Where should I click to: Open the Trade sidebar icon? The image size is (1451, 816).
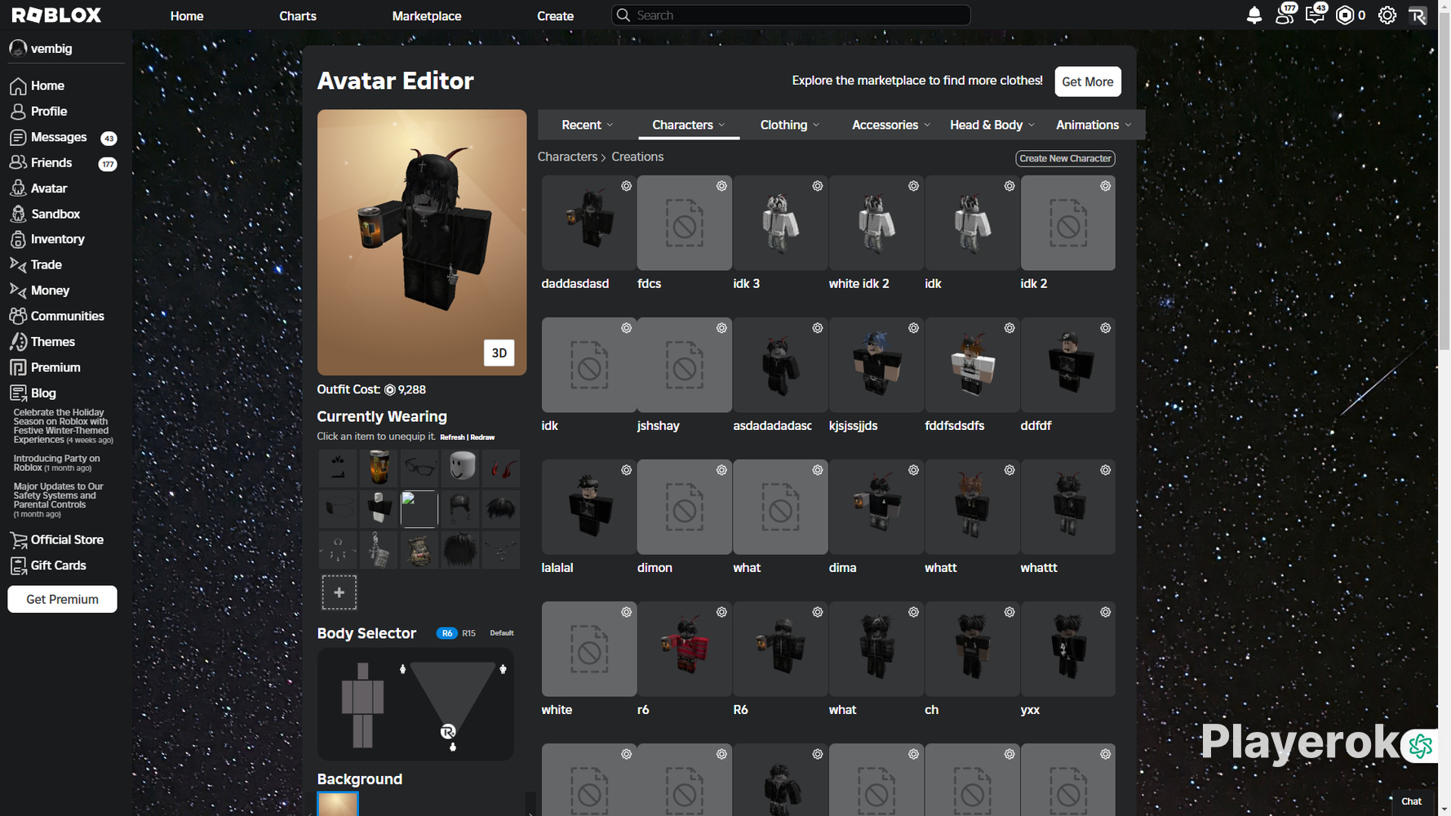pyautogui.click(x=18, y=264)
